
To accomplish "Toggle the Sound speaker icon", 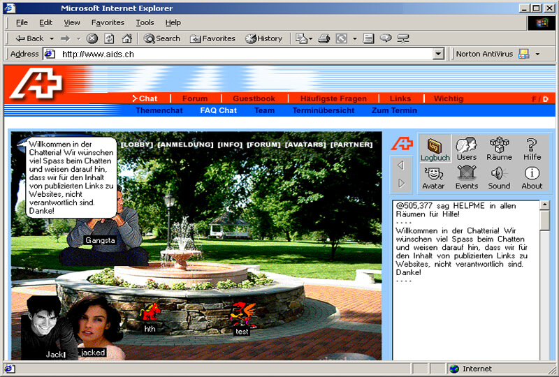I will (x=499, y=178).
